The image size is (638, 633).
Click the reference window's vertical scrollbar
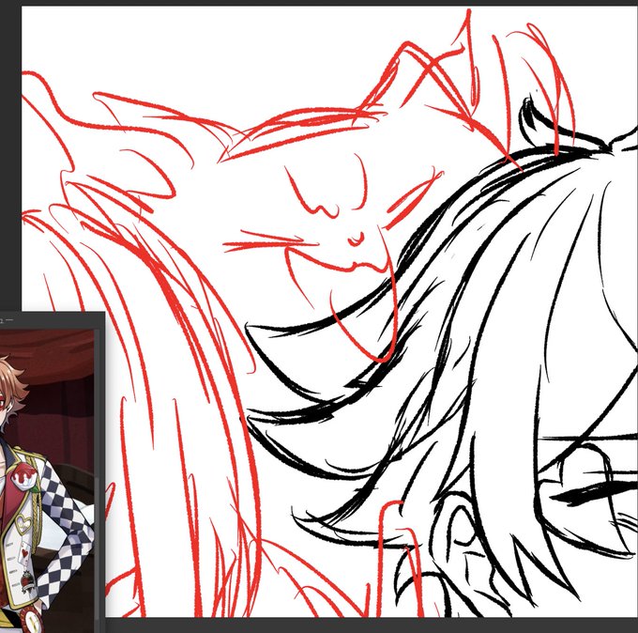[x=97, y=481]
